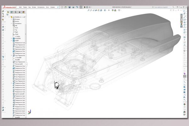This screenshot has height=126, width=189.
Task: Select the Origin item in feature tree
Action: (17, 34)
